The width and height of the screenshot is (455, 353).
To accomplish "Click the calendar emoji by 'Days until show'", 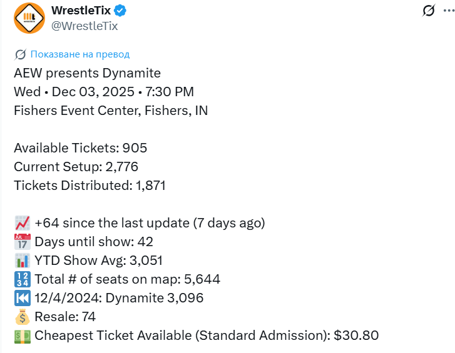I will coord(22,242).
